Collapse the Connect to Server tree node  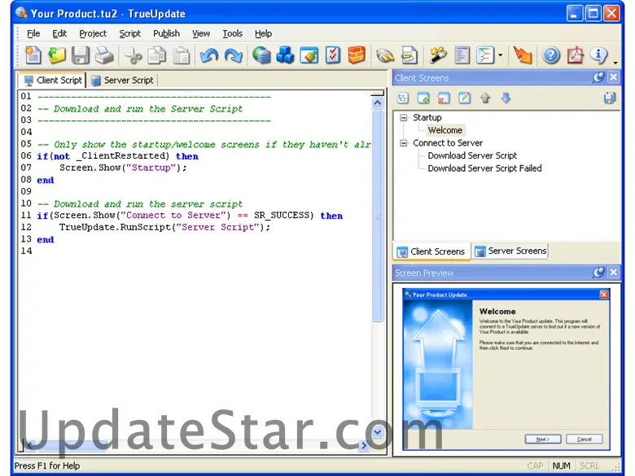coord(403,143)
